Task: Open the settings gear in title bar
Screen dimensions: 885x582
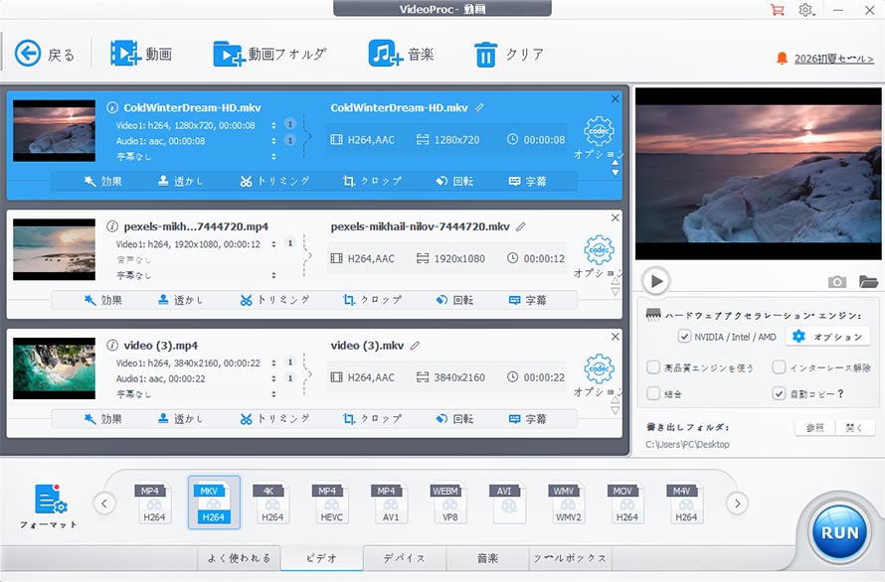Action: point(806,10)
